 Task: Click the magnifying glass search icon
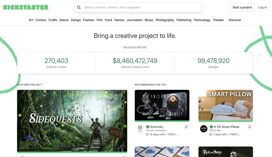pyautogui.click(x=79, y=7)
